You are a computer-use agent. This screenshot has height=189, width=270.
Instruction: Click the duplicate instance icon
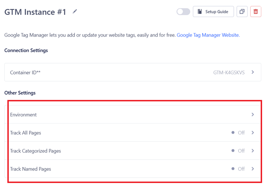pos(242,12)
